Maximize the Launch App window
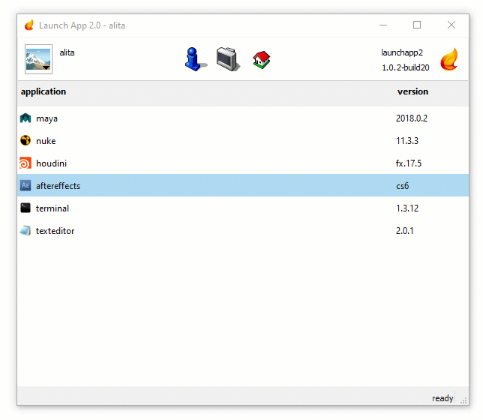483x420 pixels. 417,25
